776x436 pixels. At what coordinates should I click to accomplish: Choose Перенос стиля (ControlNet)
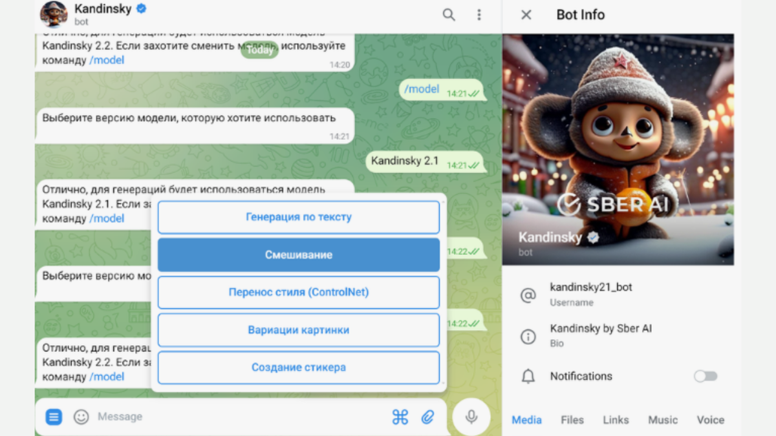coord(299,292)
